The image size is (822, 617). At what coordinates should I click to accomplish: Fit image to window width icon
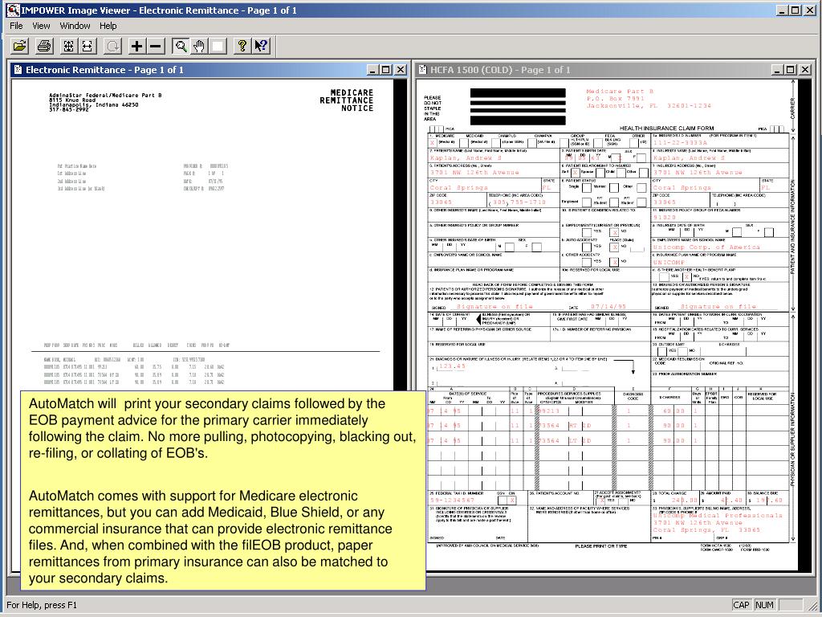point(87,46)
